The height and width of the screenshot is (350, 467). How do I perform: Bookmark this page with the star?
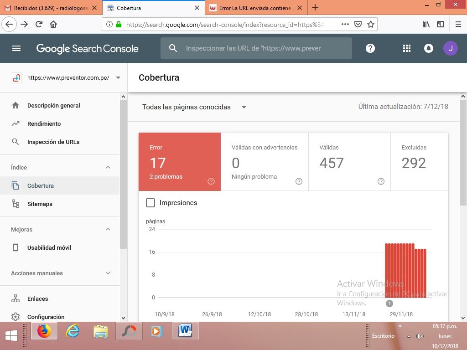point(370,25)
